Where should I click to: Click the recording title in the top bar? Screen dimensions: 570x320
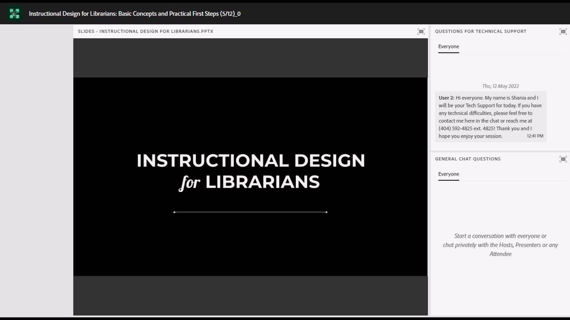pyautogui.click(x=135, y=13)
